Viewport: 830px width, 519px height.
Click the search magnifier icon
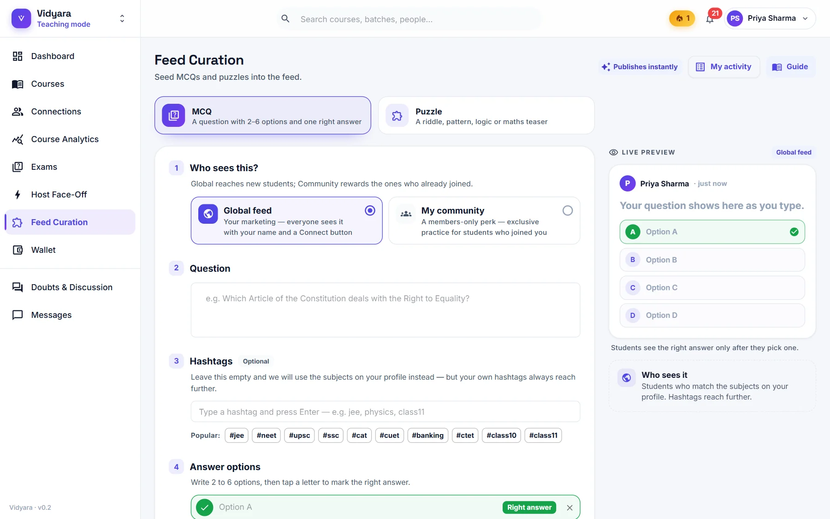click(285, 19)
